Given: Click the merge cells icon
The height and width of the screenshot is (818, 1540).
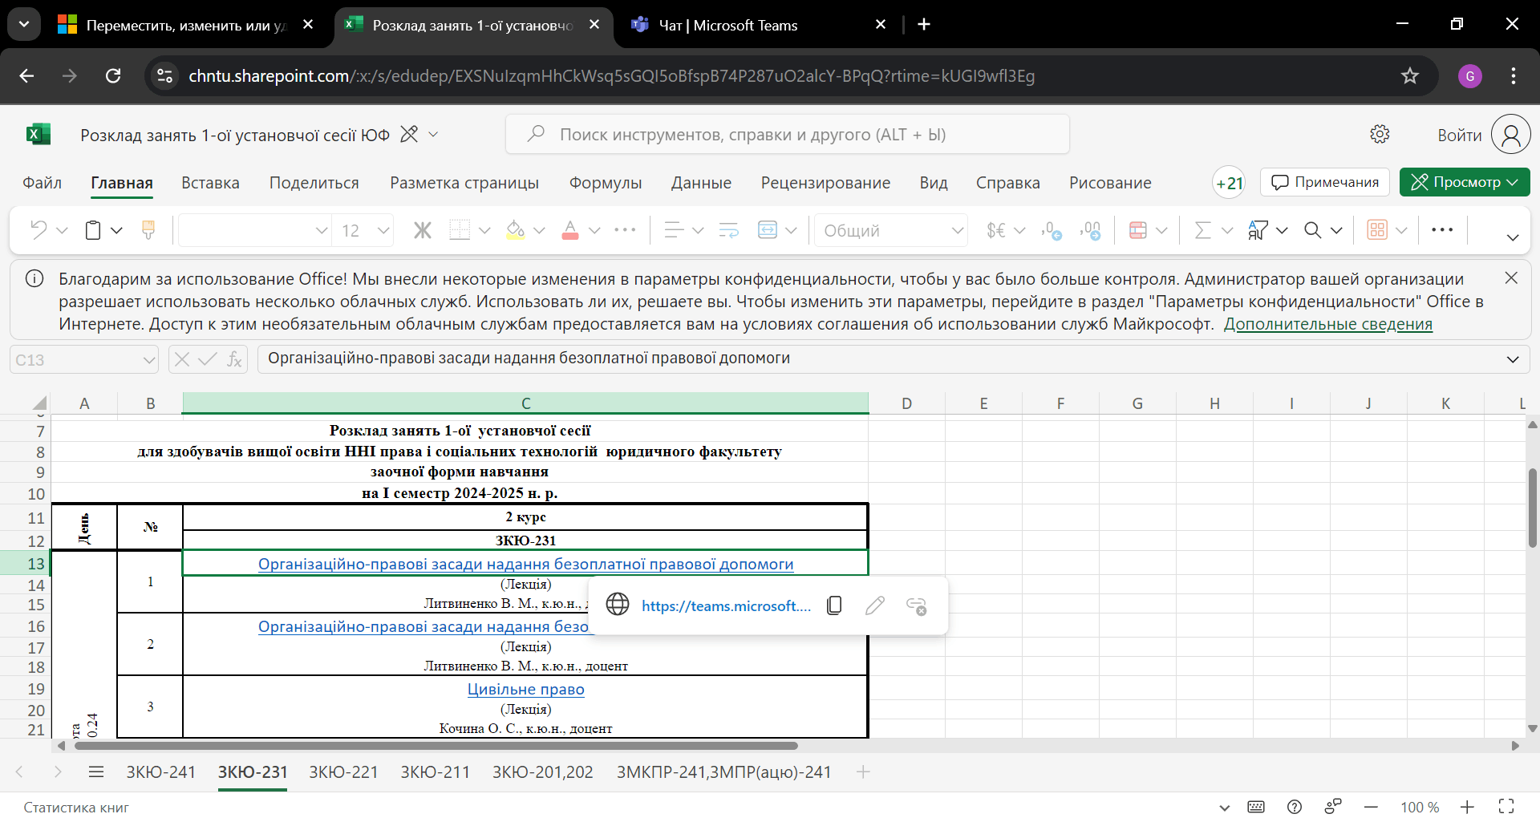Looking at the screenshot, I should coord(768,230).
